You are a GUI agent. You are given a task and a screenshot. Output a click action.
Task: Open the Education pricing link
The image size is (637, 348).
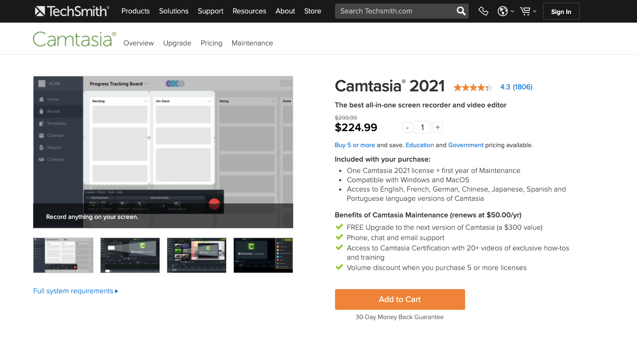[420, 145]
